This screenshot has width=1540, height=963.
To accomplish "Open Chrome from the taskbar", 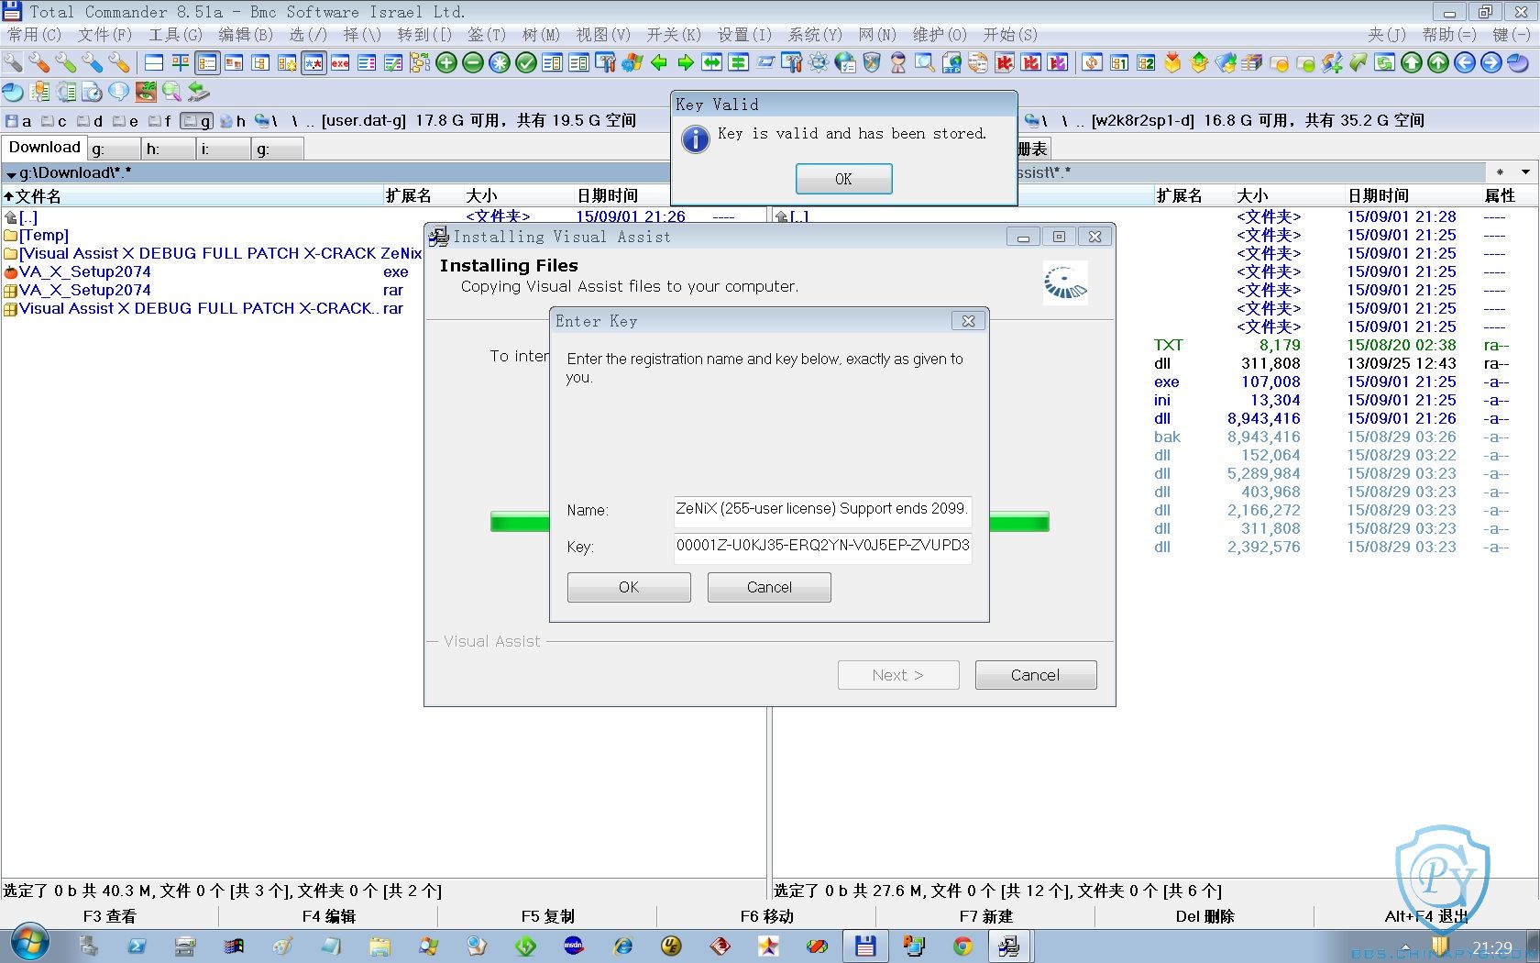I will [962, 946].
